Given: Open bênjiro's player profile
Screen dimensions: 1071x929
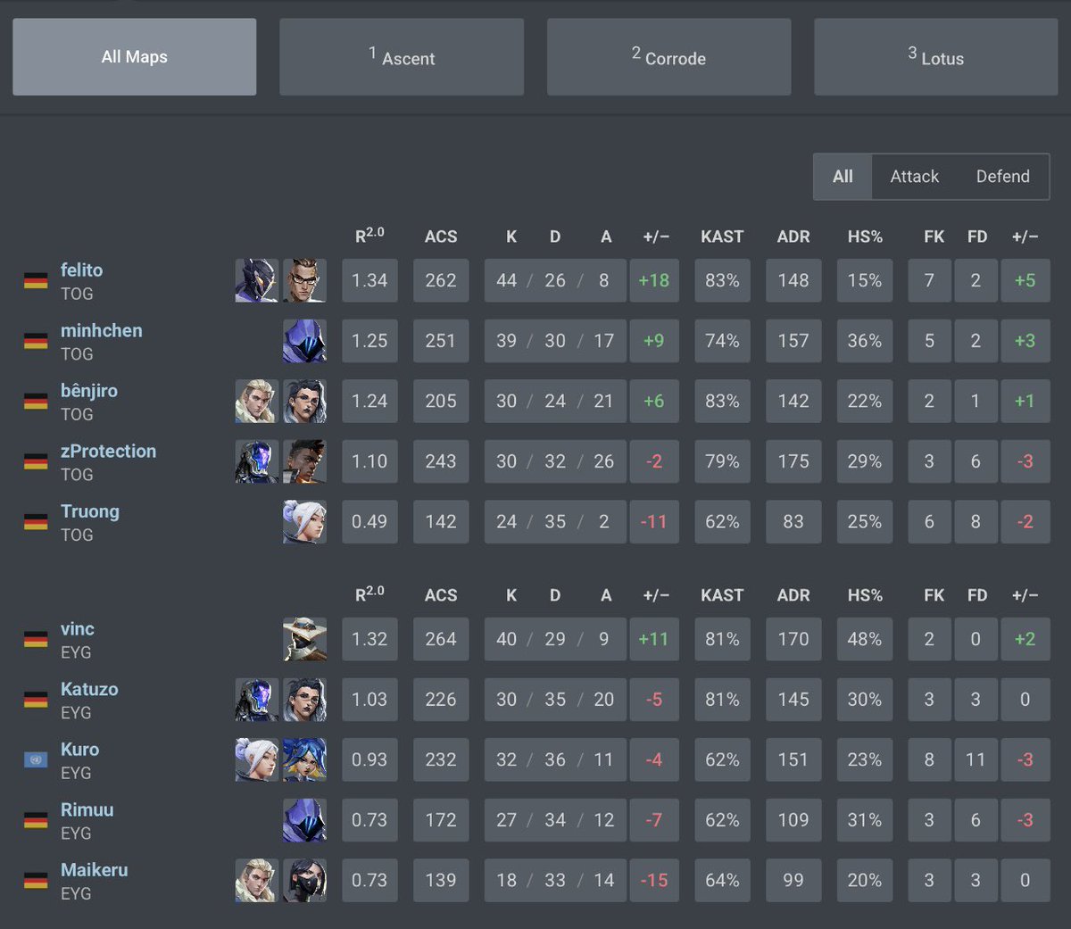Looking at the screenshot, I should [x=88, y=390].
